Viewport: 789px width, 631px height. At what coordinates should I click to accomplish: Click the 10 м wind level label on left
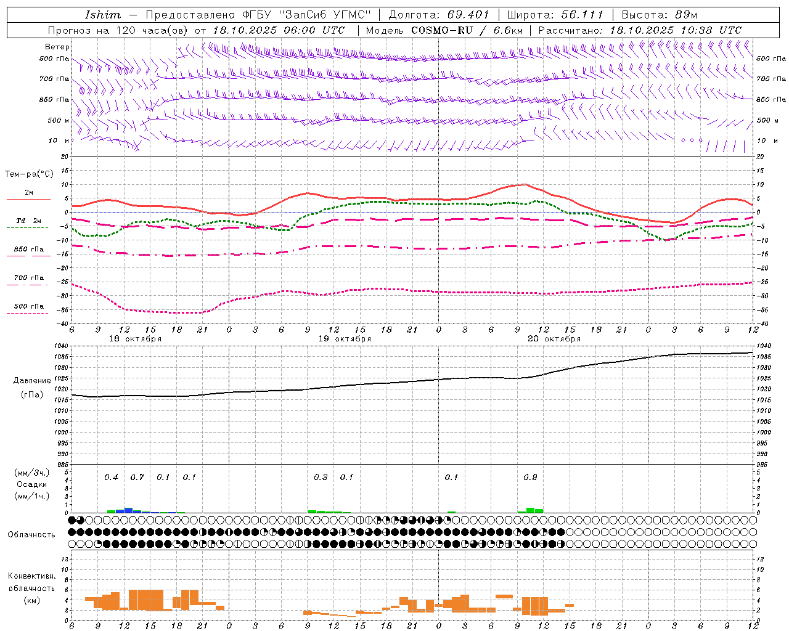59,140
